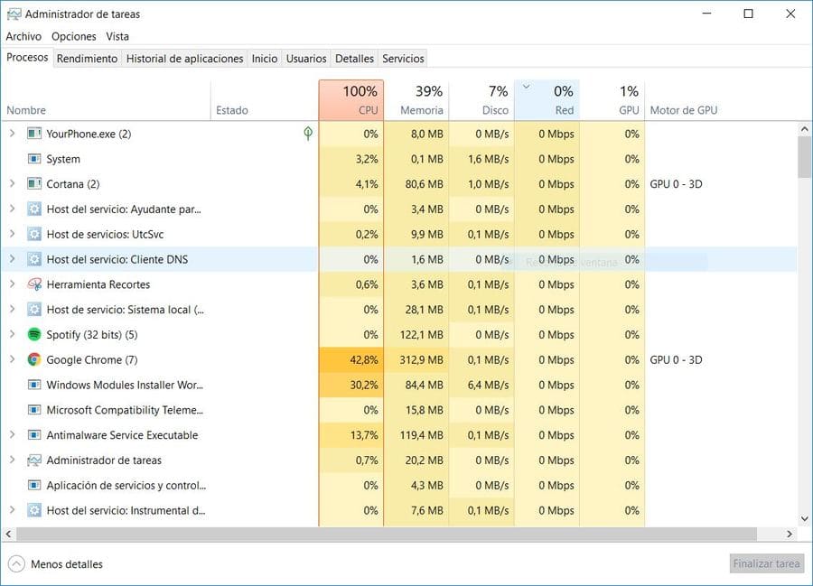The image size is (813, 586).
Task: Open the Servicios tab
Action: [x=403, y=59]
